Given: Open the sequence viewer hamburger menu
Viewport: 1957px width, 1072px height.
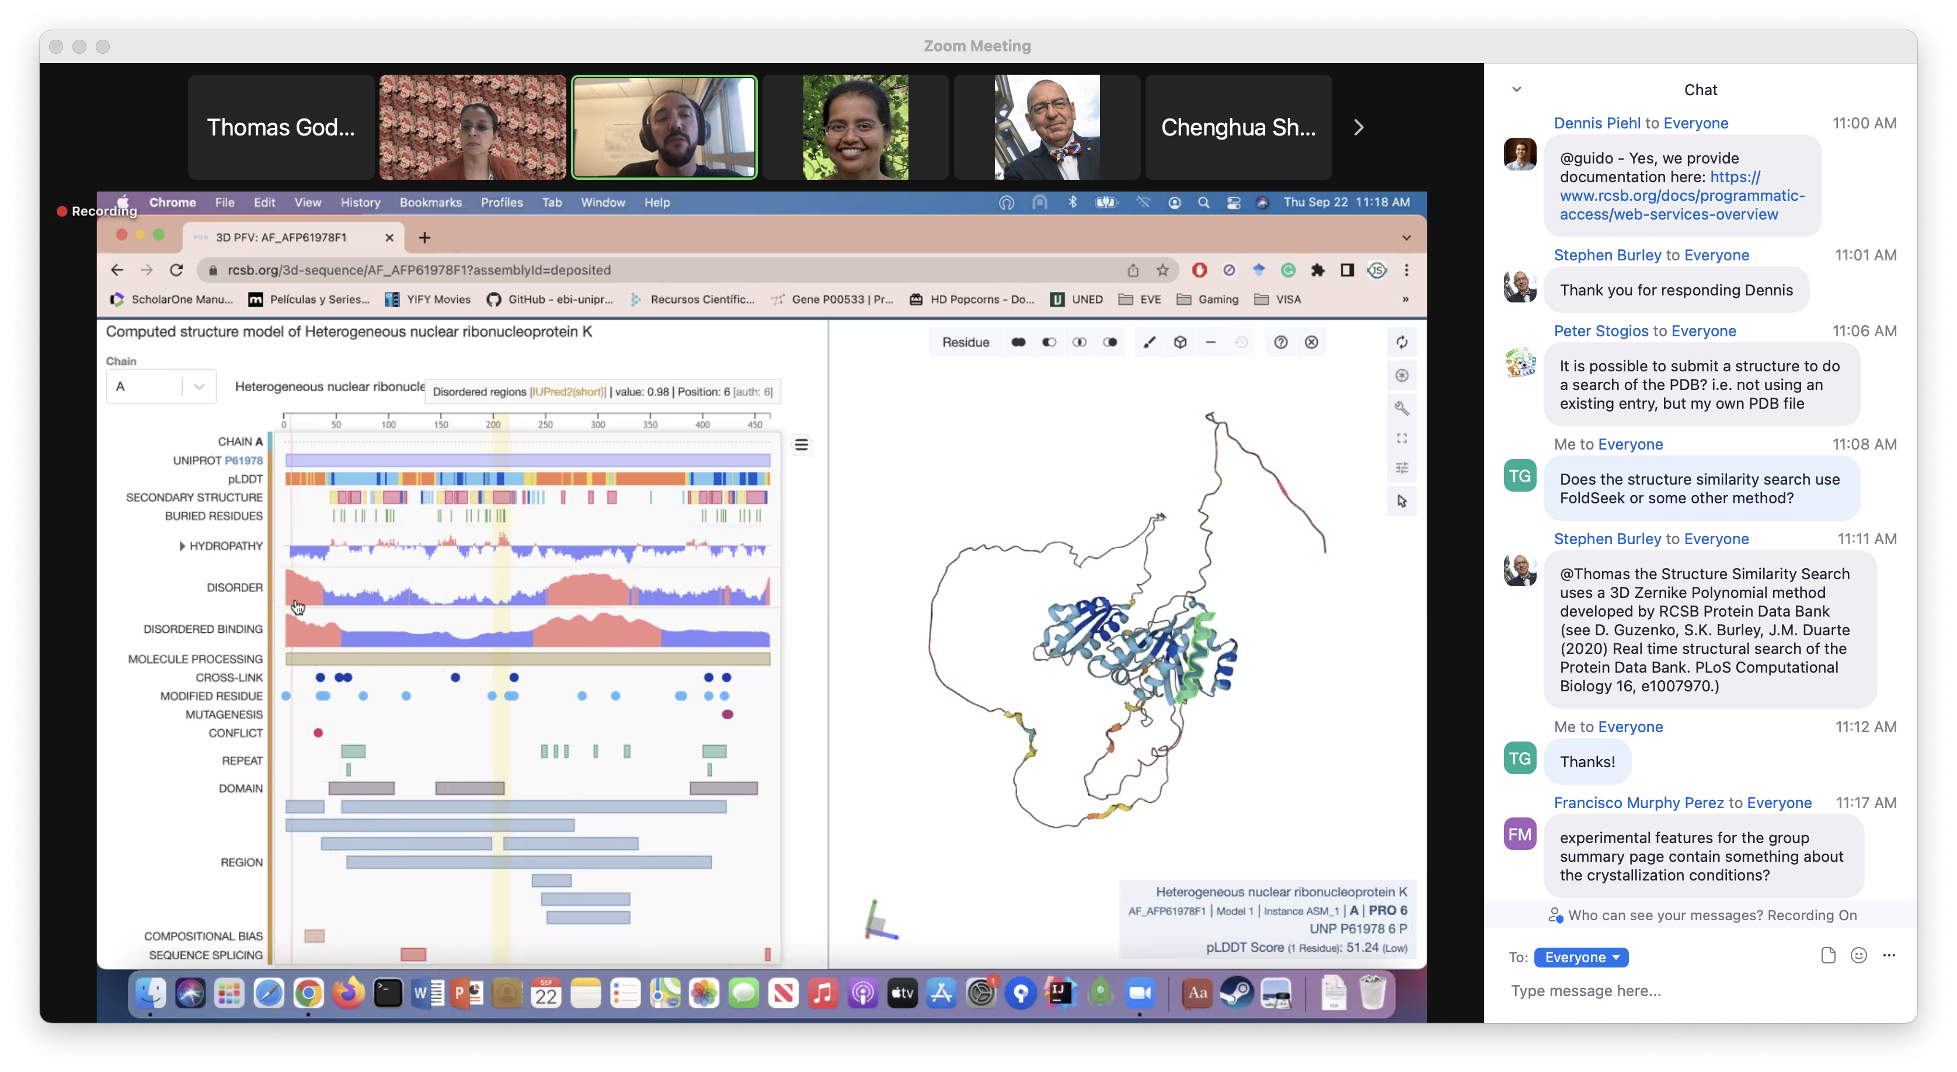Looking at the screenshot, I should pos(802,444).
